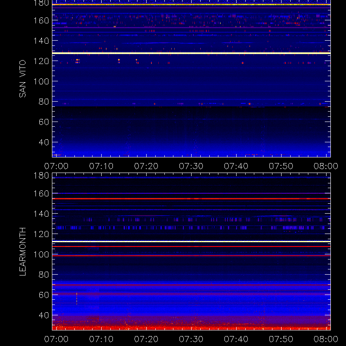Click 07:30 time label under Learmonth plot
This screenshot has width=346, height=346.
(191, 339)
